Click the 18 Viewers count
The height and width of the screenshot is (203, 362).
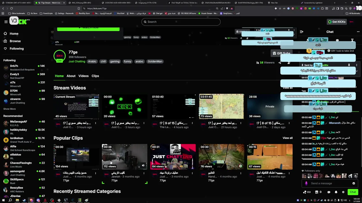pos(265,63)
